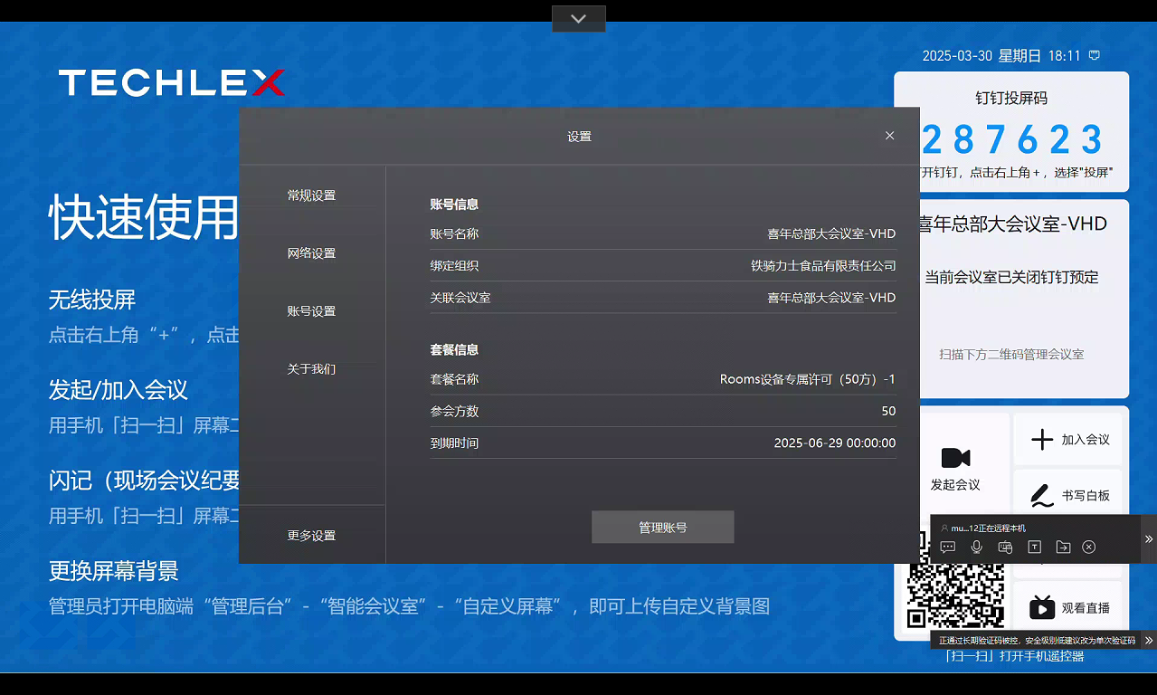Screen dimensions: 1157x695
Task: Click the weekday 星期日
Action: tap(1019, 55)
